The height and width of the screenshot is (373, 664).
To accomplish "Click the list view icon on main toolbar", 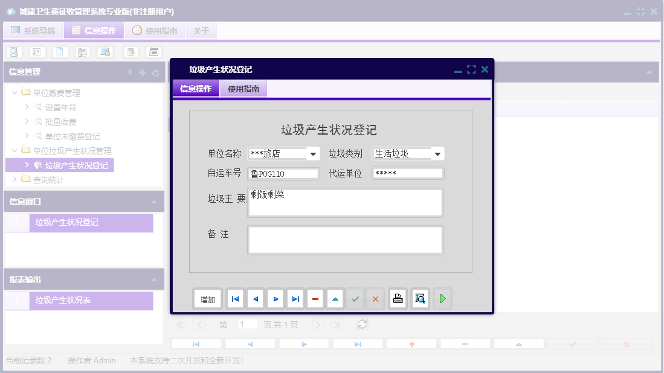I will (37, 51).
